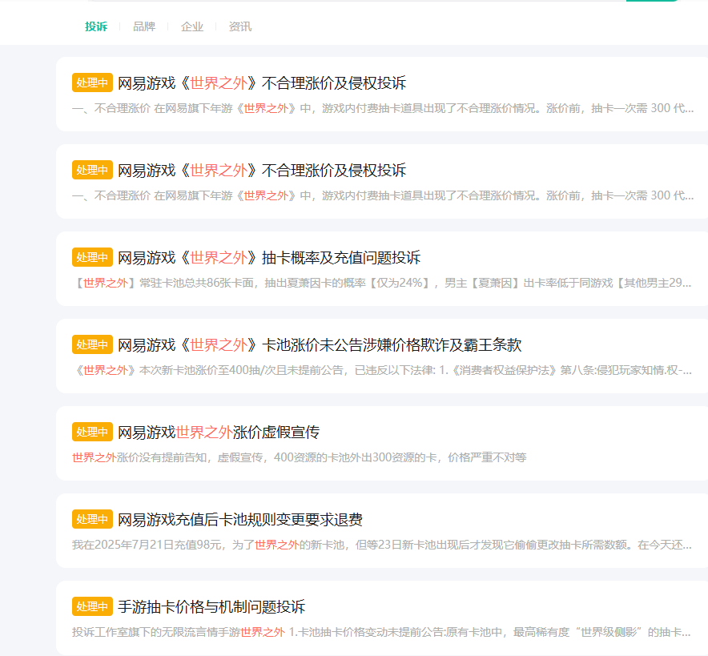The height and width of the screenshot is (656, 708).
Task: Open the 抽卡概率及充值问题投诉 complaint title
Action: click(269, 257)
